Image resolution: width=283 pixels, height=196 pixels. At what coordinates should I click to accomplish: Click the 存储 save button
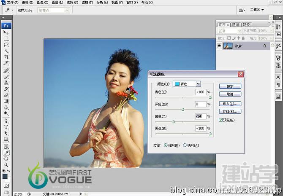230,112
